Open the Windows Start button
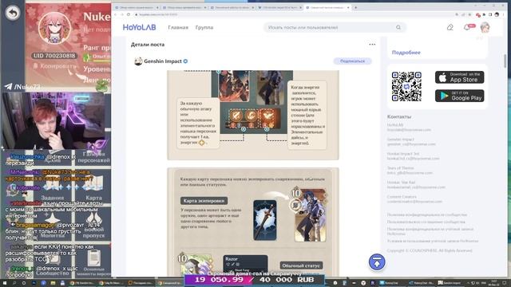 [5, 283]
